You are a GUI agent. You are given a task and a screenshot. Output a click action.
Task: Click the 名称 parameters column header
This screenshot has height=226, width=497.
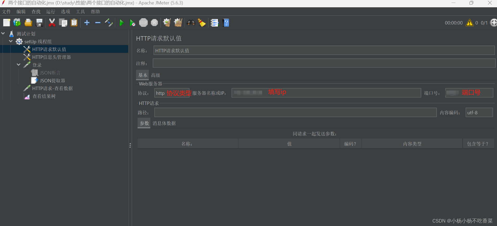(188, 144)
